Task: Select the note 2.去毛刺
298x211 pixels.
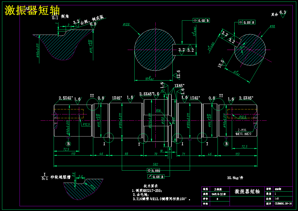Action: point(141,195)
